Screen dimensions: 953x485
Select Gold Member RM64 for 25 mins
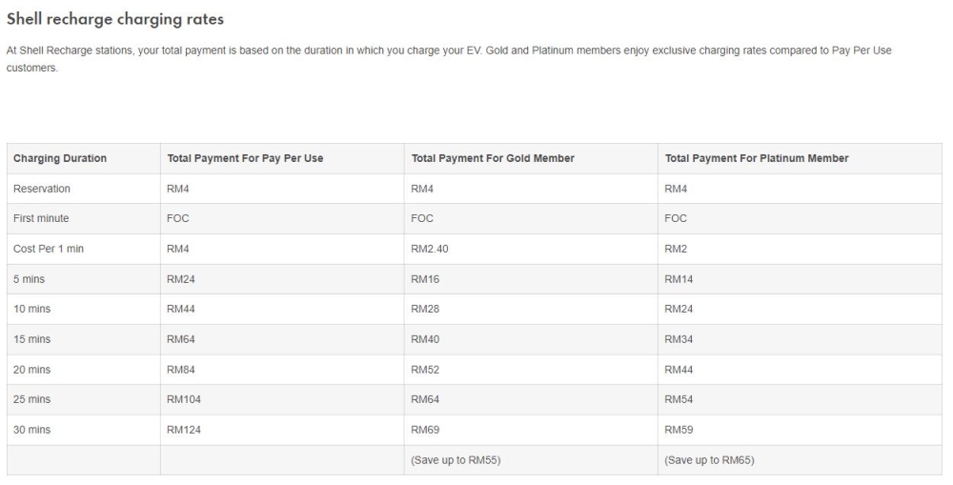pyautogui.click(x=425, y=399)
